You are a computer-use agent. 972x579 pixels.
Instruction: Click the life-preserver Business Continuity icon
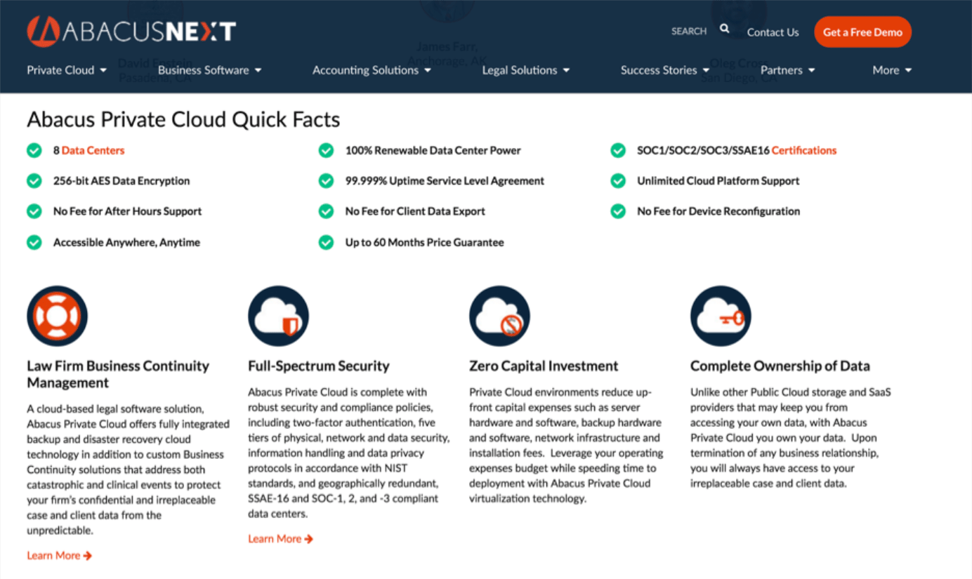pyautogui.click(x=57, y=316)
